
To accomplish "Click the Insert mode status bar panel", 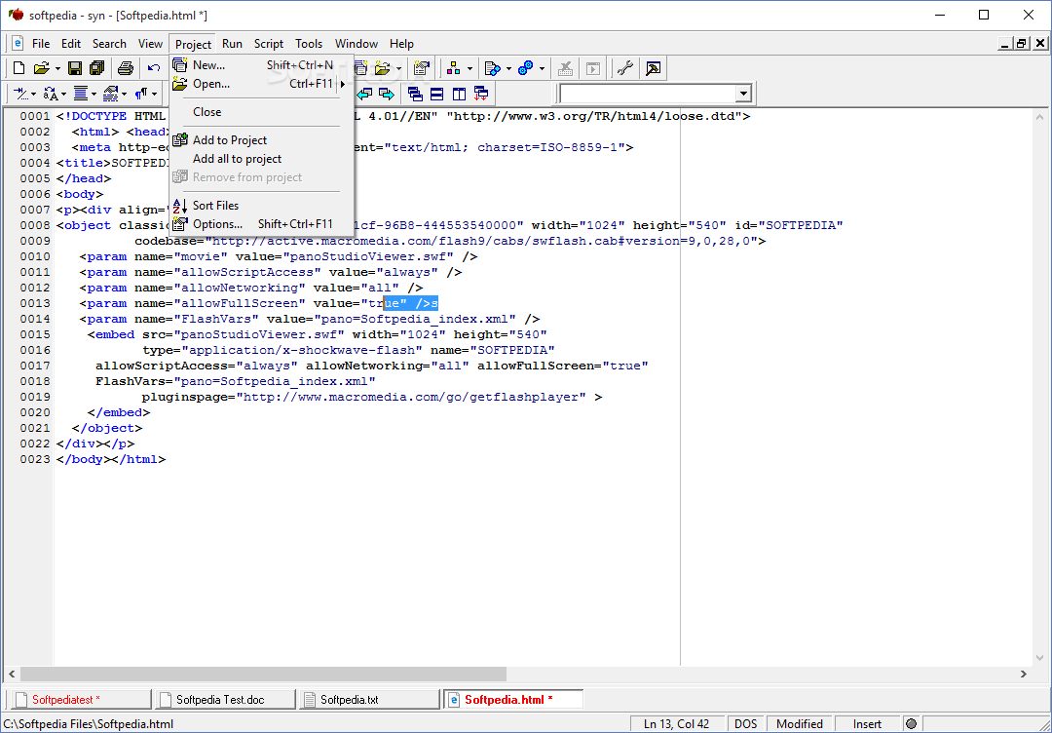I will pyautogui.click(x=867, y=724).
